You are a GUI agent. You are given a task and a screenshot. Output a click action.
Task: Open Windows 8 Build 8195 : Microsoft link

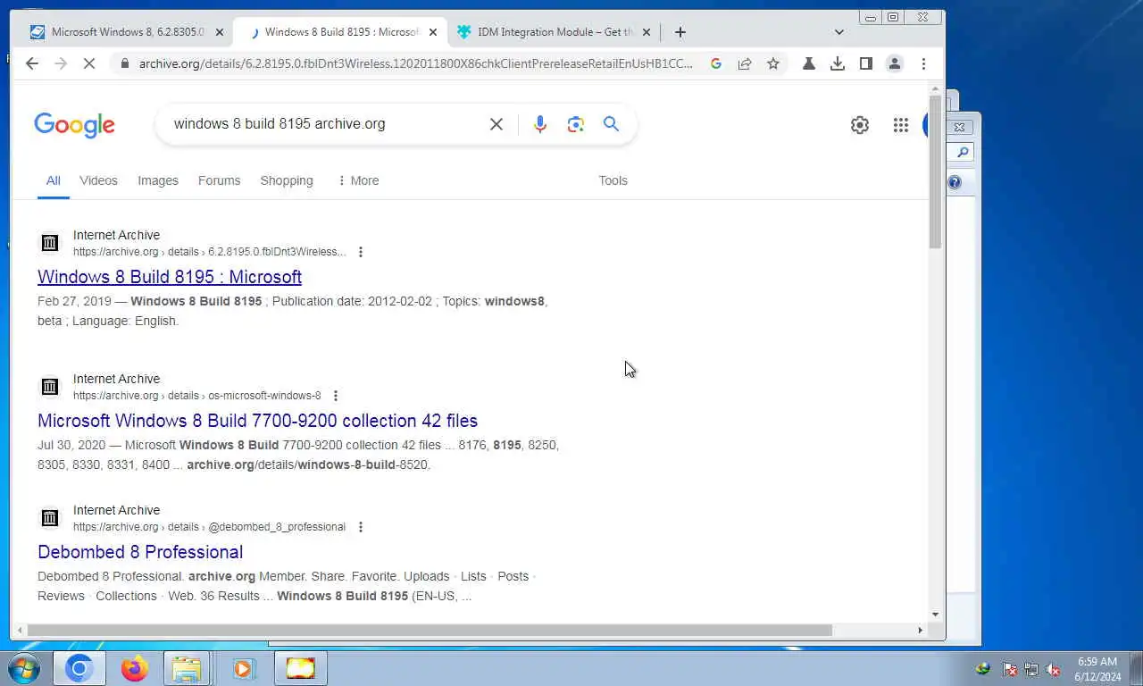click(x=170, y=277)
